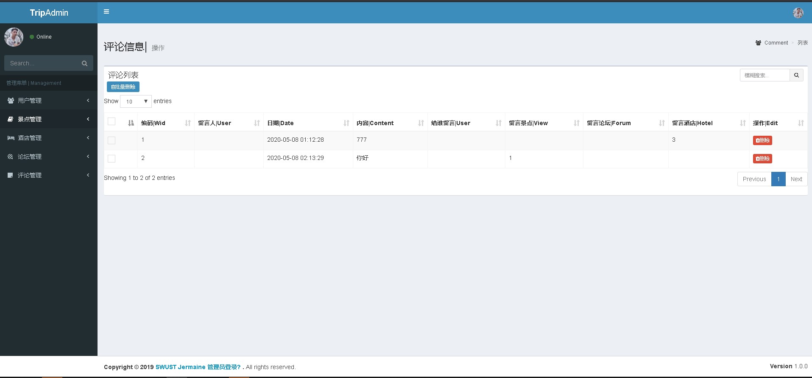812x378 pixels.
Task: Check the checkbox for comment row 2
Action: click(112, 159)
